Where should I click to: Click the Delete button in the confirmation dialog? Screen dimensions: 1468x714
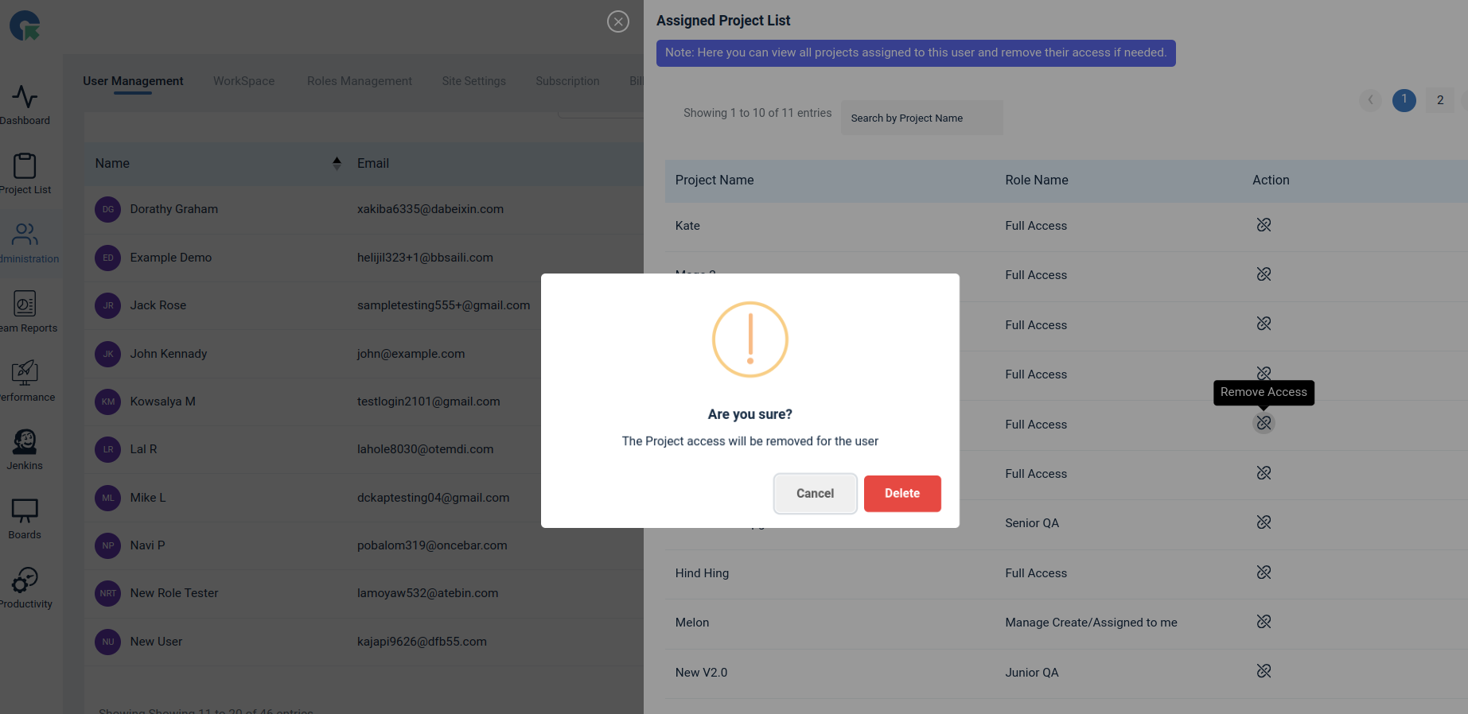pyautogui.click(x=902, y=494)
